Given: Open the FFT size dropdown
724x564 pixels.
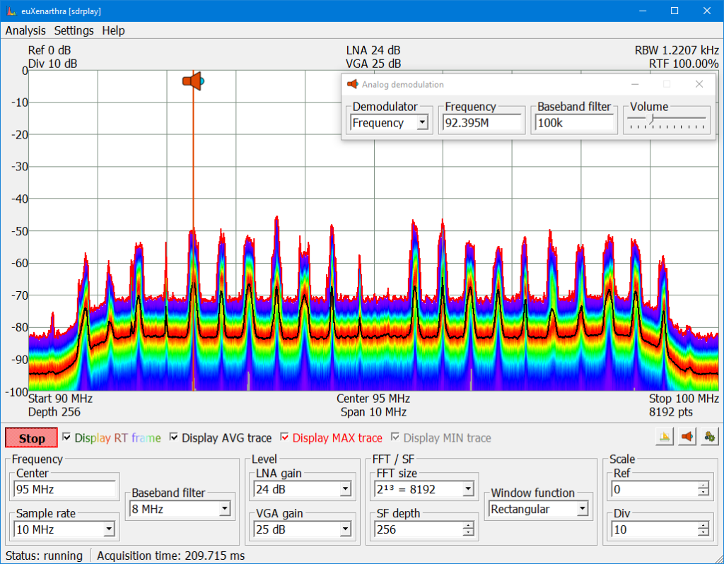Looking at the screenshot, I should coord(468,489).
